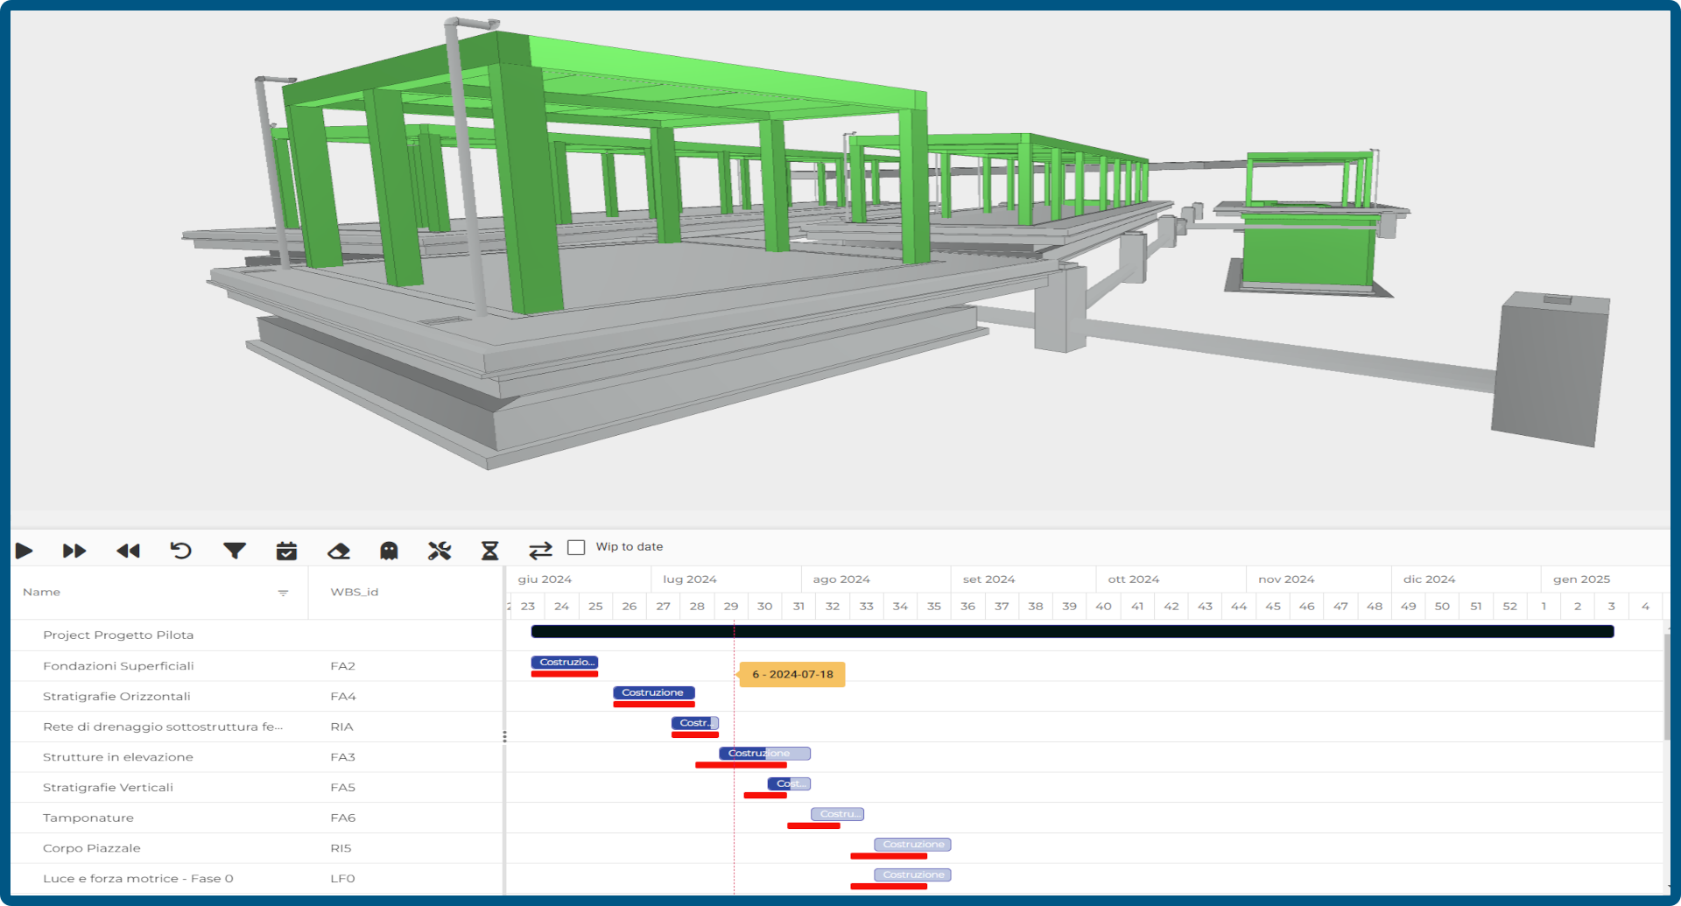
Task: Click the 6 - 2024-07-18 date label
Action: click(791, 675)
